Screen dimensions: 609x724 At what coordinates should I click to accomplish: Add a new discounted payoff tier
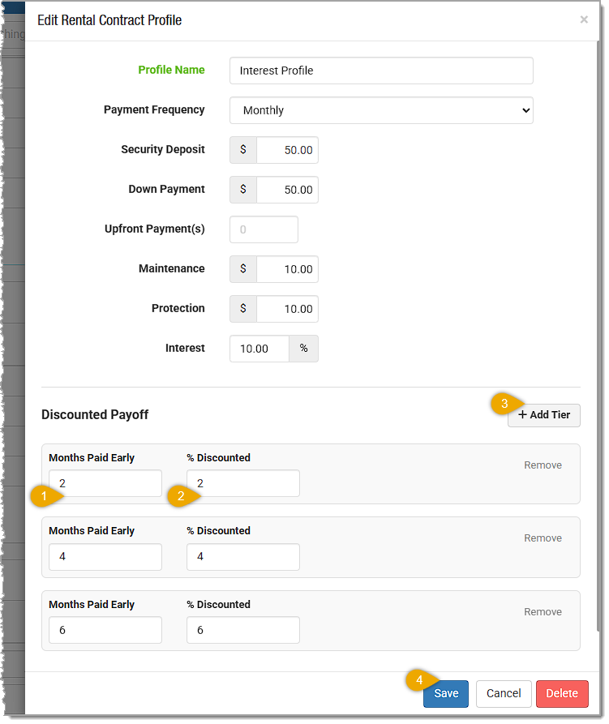544,415
